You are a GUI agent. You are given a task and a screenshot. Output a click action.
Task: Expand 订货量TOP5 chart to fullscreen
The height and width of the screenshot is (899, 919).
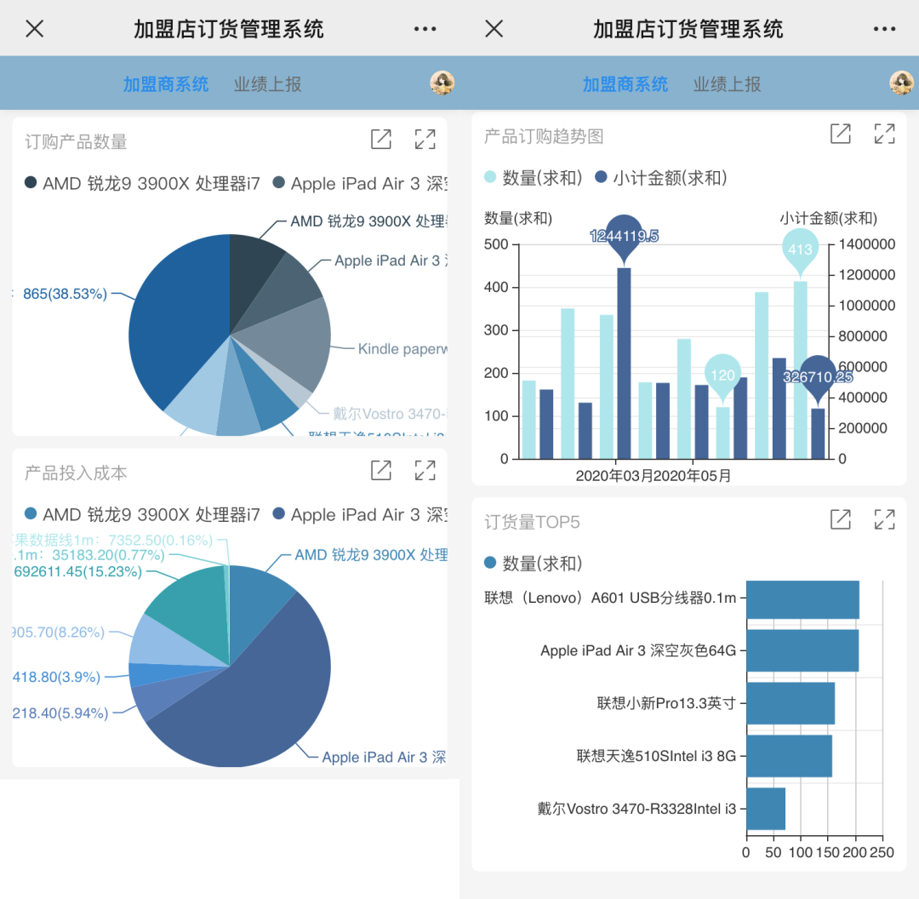pos(884,519)
